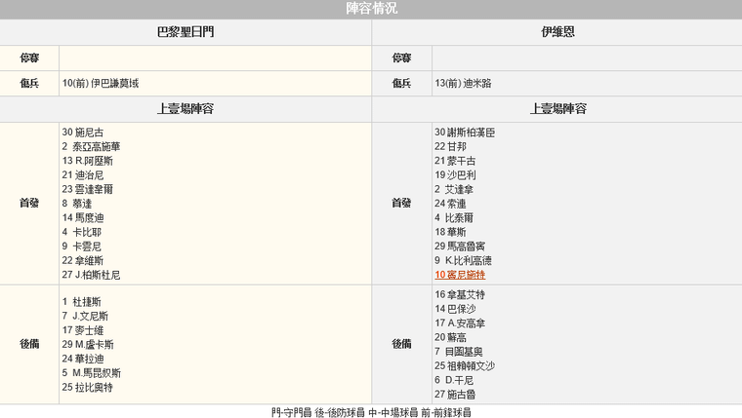Click substitute 16 拿基艾特
This screenshot has height=418, width=742.
(460, 294)
